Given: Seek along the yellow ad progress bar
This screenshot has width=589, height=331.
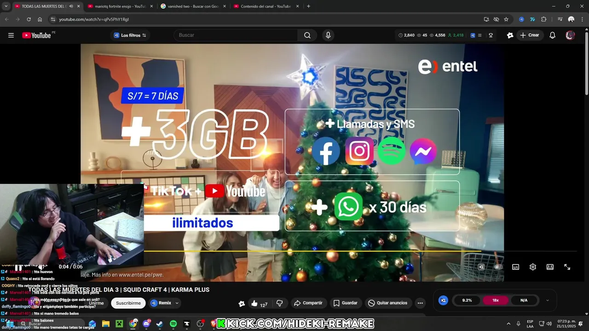Looking at the screenshot, I should (x=313, y=251).
